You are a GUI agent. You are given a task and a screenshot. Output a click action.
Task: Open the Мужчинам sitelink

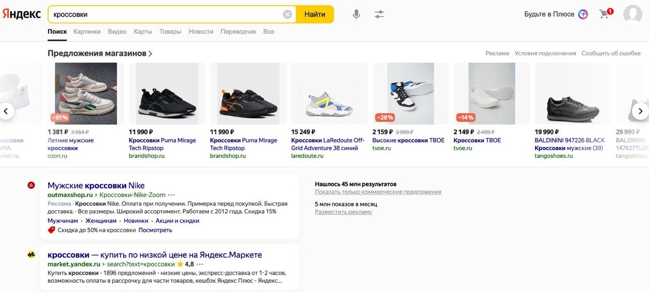(x=63, y=221)
